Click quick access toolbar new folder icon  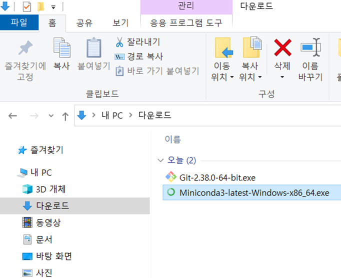click(40, 6)
